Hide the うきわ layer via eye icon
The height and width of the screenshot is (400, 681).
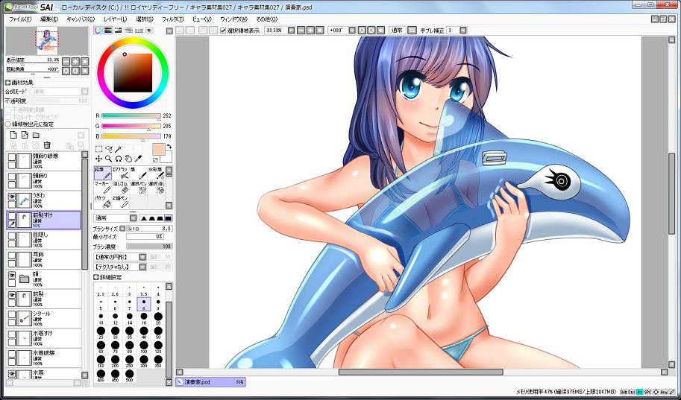click(12, 197)
